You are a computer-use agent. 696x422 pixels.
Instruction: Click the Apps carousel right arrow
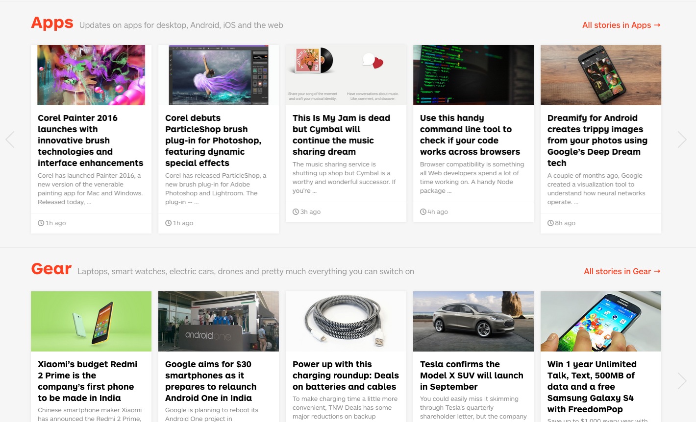[682, 140]
